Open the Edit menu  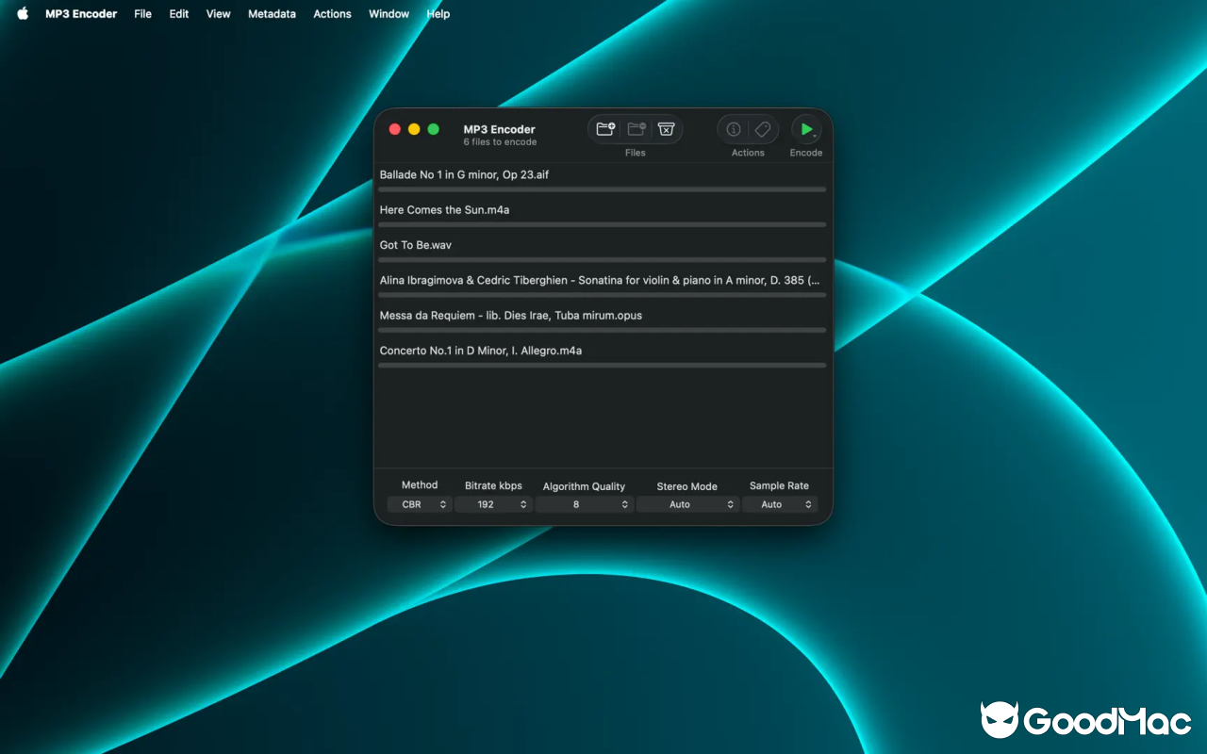point(179,13)
